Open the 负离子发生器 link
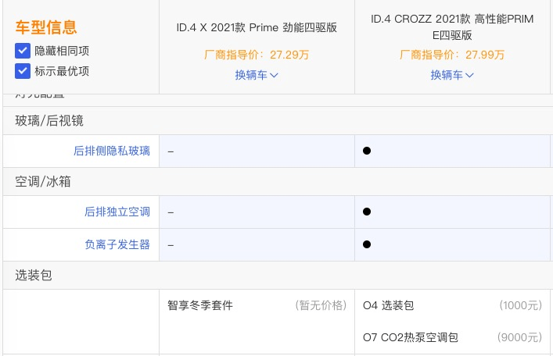This screenshot has width=553, height=356. point(117,244)
